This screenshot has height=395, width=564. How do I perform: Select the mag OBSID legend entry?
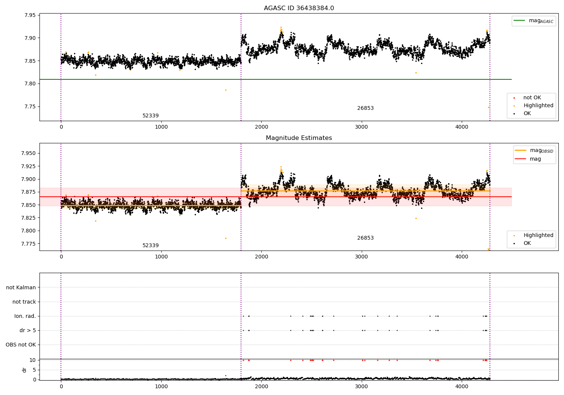[x=534, y=150]
